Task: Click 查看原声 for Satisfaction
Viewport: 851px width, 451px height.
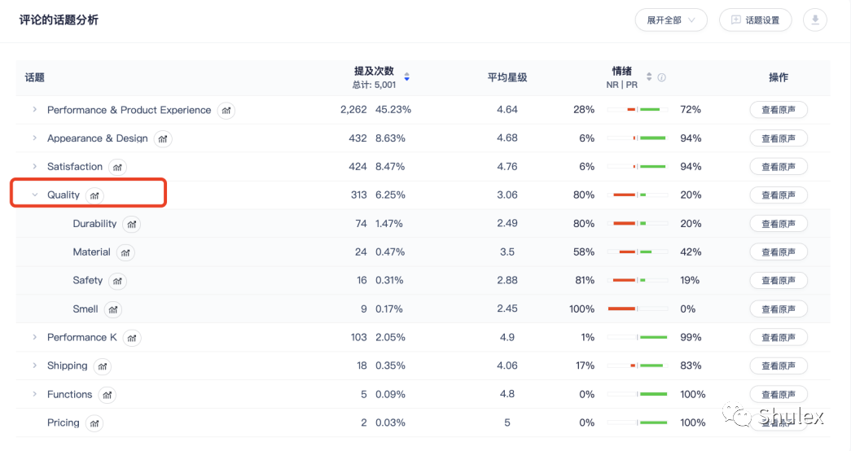Action: 779,167
